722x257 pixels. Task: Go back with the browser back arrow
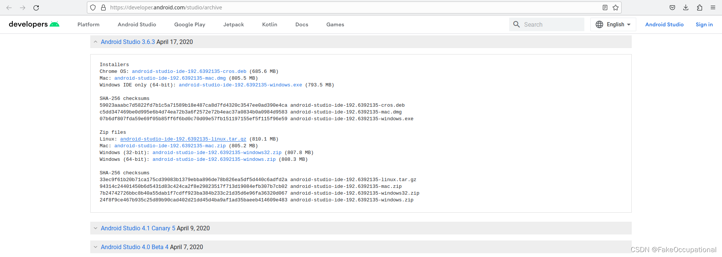(x=9, y=8)
